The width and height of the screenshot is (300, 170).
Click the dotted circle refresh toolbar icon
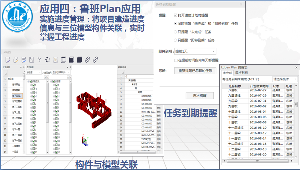point(47,60)
